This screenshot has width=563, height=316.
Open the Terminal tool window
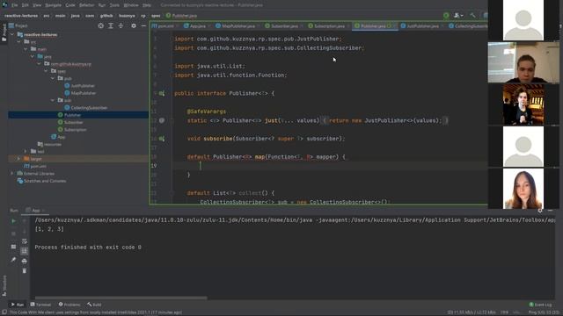(x=40, y=305)
